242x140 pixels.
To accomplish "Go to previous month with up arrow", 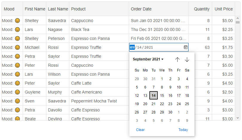I will (177, 60).
